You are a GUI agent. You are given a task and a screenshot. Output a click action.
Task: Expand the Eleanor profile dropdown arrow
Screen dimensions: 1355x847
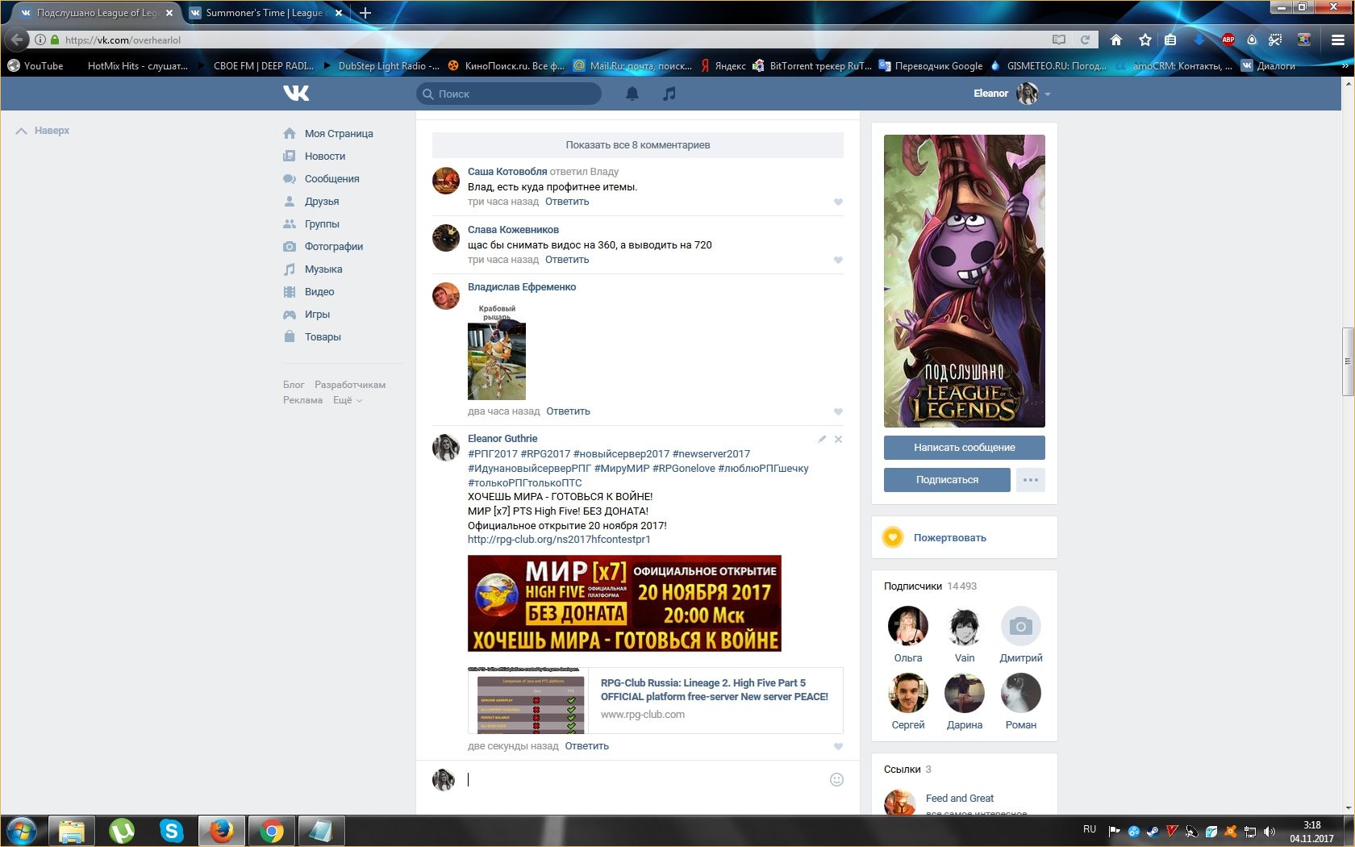(1048, 94)
